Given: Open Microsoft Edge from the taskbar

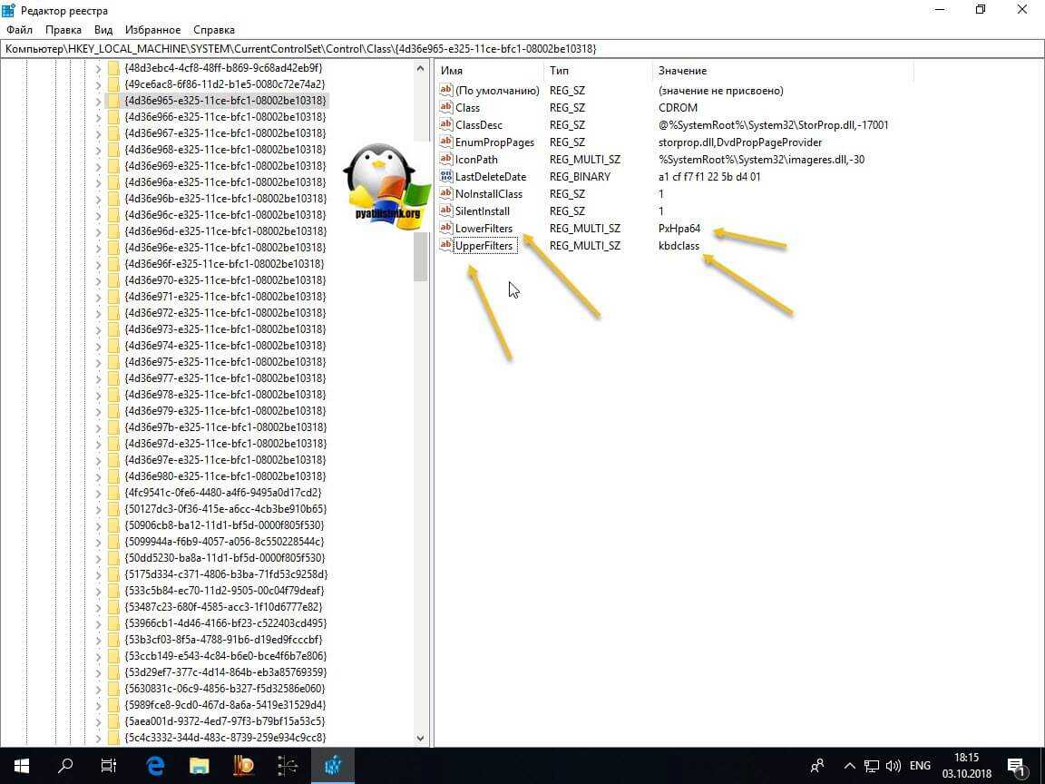Looking at the screenshot, I should (x=155, y=765).
